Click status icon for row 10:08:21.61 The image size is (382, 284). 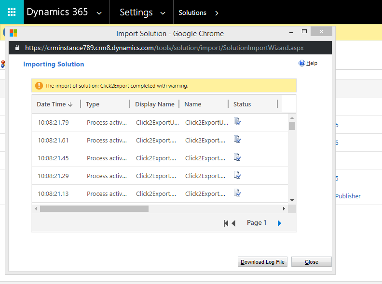click(237, 139)
